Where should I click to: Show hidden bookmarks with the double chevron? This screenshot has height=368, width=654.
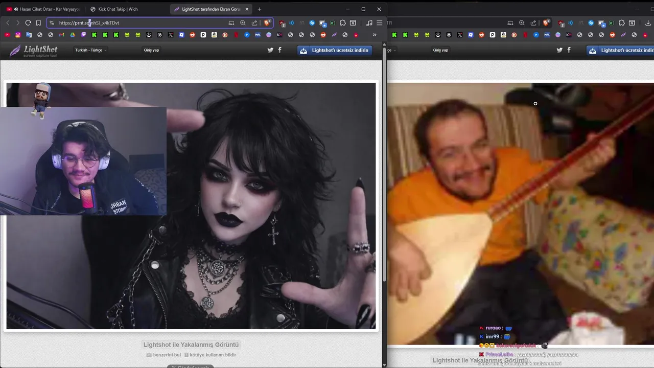pyautogui.click(x=375, y=35)
